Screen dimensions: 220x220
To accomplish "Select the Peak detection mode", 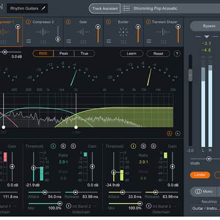I will 64,53.
